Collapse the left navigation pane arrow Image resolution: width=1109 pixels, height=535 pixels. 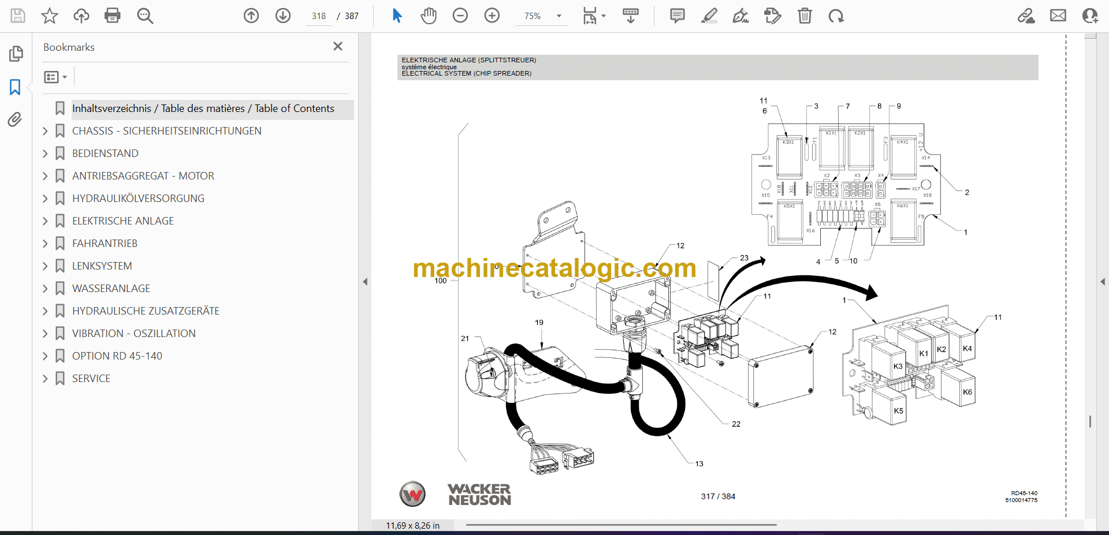point(365,282)
